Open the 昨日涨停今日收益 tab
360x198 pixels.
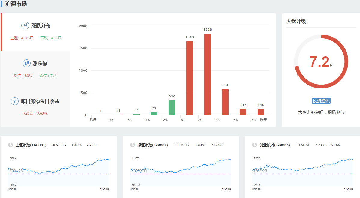(40, 101)
